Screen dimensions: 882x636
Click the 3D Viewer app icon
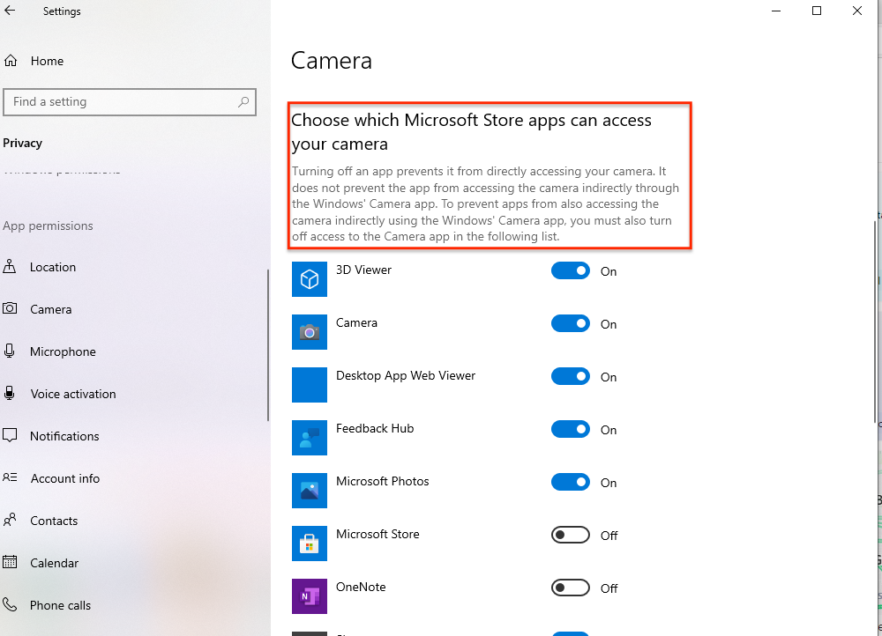pos(310,279)
